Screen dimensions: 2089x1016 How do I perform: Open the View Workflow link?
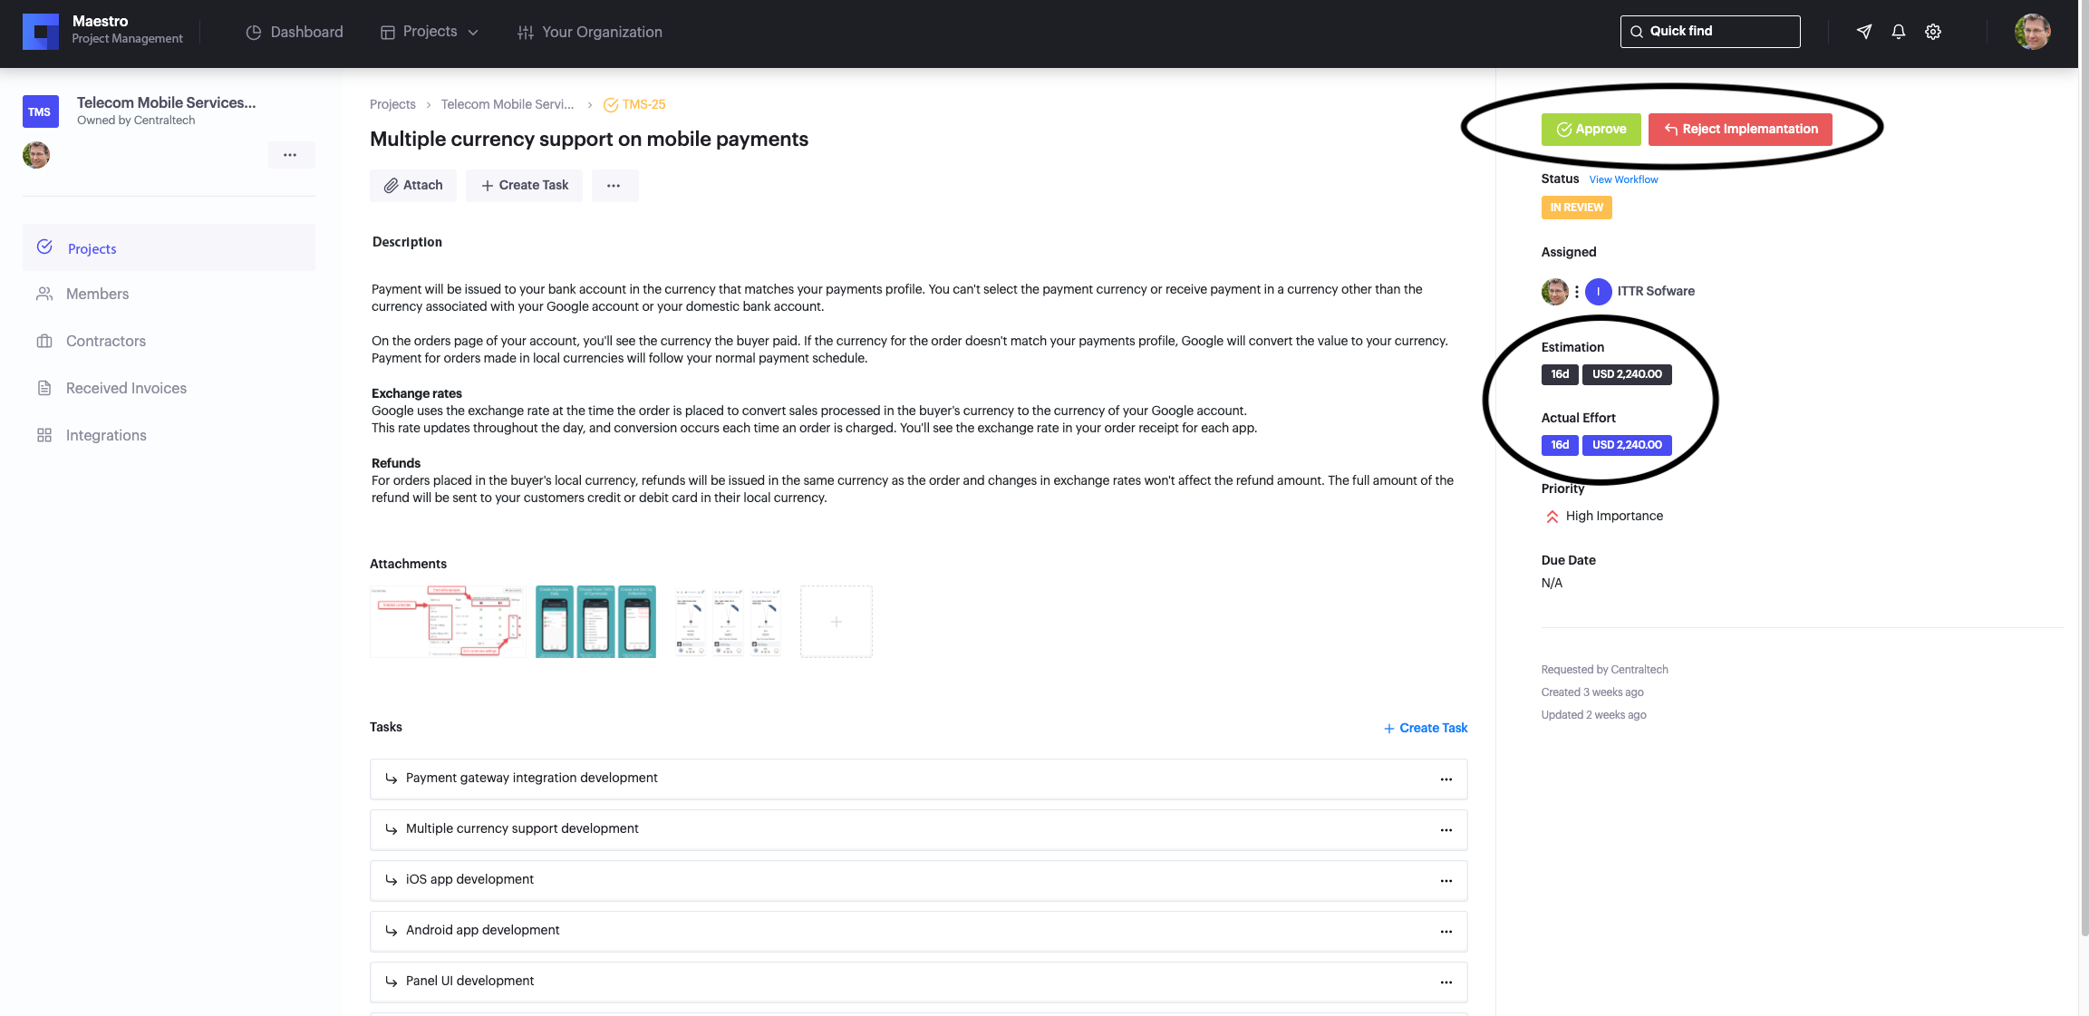(x=1623, y=179)
